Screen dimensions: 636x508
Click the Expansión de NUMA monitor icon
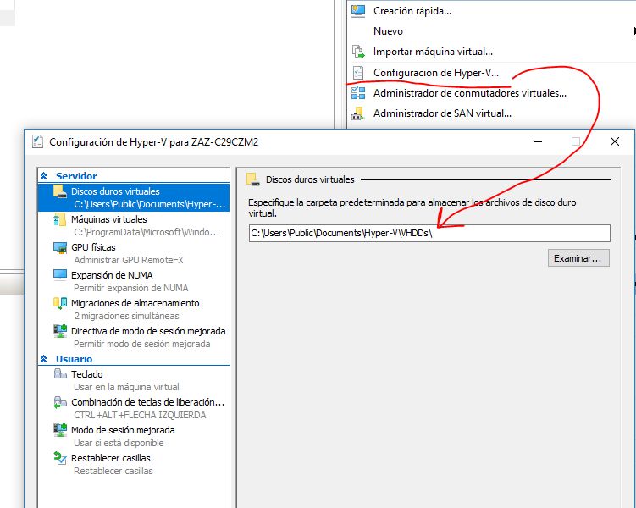[60, 275]
